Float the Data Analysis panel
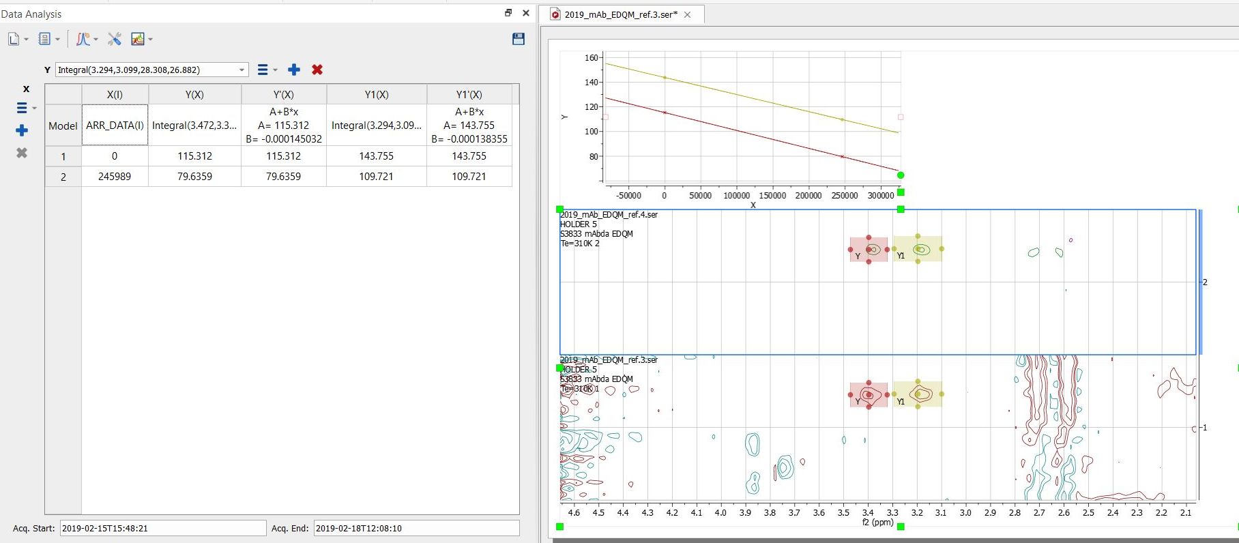The width and height of the screenshot is (1239, 543). point(508,13)
